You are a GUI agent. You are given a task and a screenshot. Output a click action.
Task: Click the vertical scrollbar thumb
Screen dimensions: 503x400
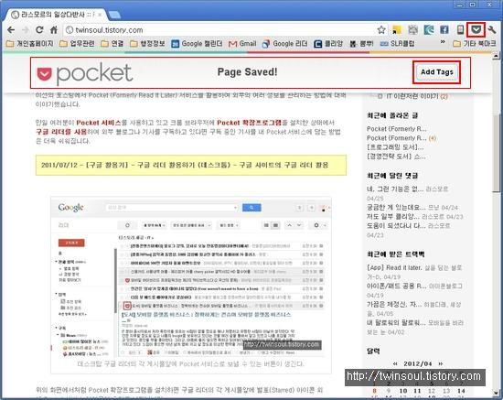pos(496,152)
